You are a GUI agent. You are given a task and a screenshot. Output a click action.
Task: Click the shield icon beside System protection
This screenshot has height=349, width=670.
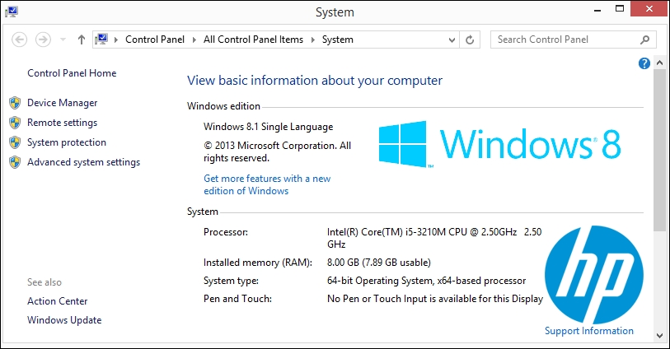[15, 142]
